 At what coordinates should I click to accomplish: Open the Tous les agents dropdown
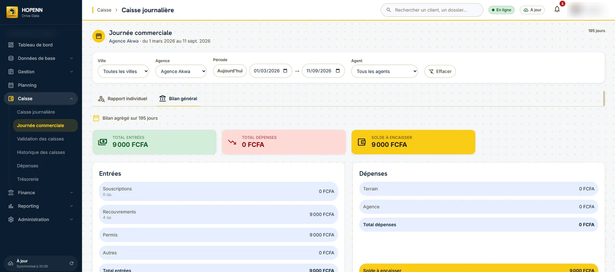[384, 71]
